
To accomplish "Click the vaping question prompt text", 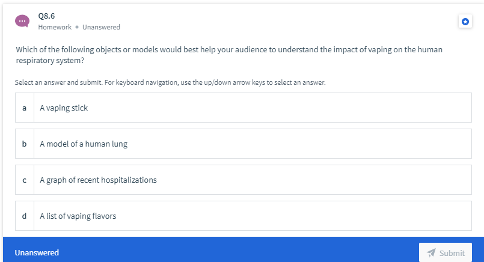I will coord(229,55).
